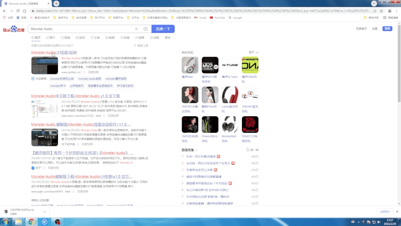The image size is (401, 226).
Task: Select the 采购 search tab
Action: coord(154,38)
